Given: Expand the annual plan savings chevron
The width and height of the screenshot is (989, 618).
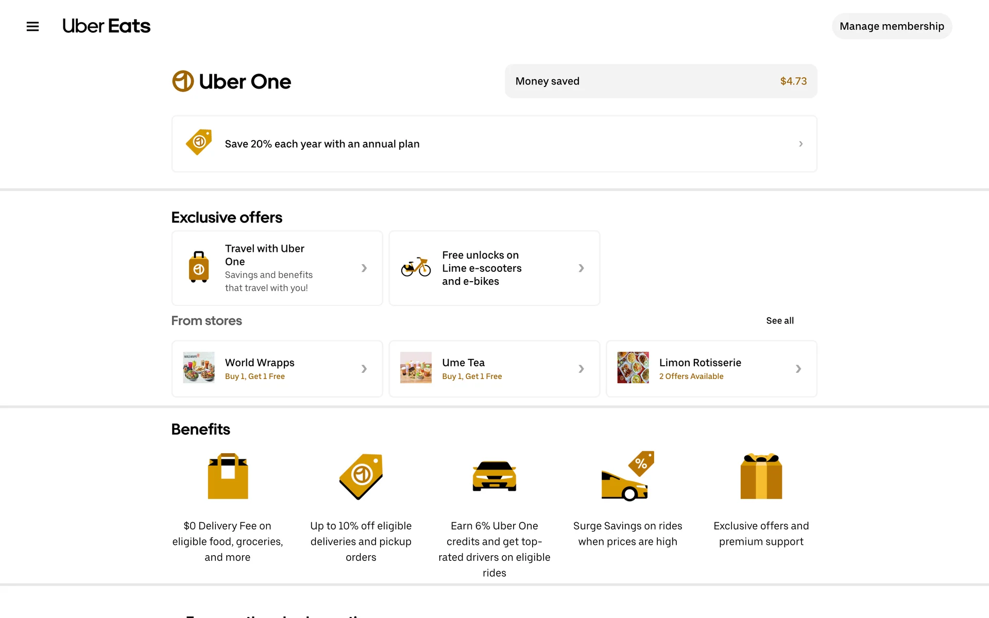Looking at the screenshot, I should click(x=800, y=144).
